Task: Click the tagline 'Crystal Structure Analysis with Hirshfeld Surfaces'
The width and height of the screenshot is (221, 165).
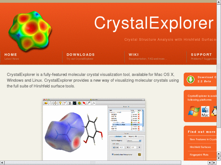Action: click(171, 40)
